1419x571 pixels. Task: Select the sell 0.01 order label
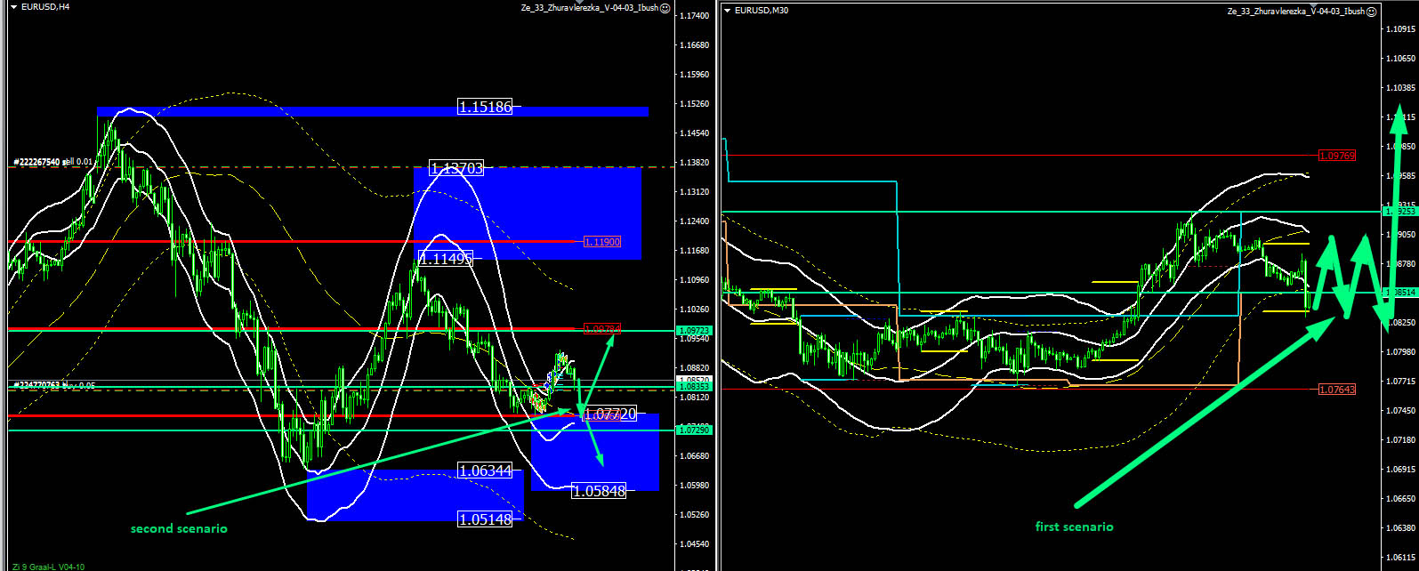(x=53, y=162)
